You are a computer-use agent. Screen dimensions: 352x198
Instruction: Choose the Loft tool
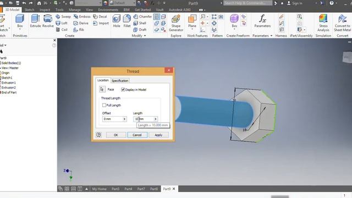point(61,23)
